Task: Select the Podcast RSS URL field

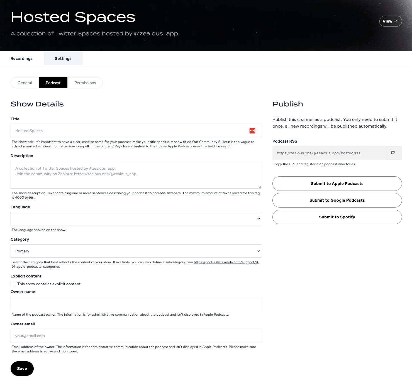Action: [329, 153]
